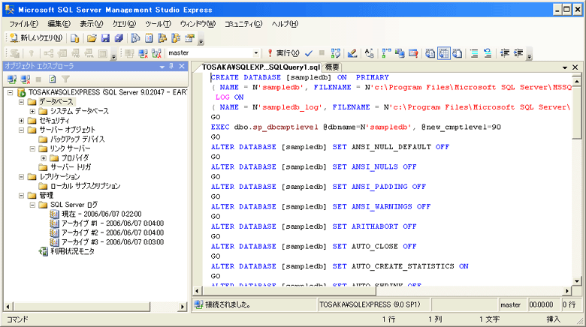Close the SQLQuery1.sql document tab
Screen dimensions: 586x327
pos(575,67)
